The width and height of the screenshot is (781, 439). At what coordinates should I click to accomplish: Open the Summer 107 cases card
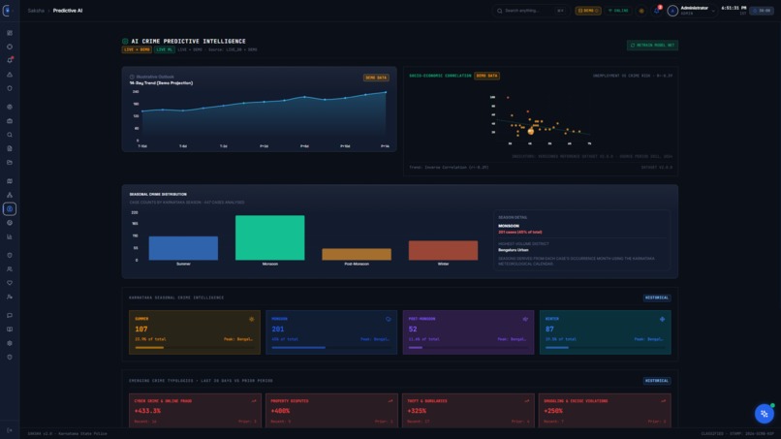194,332
